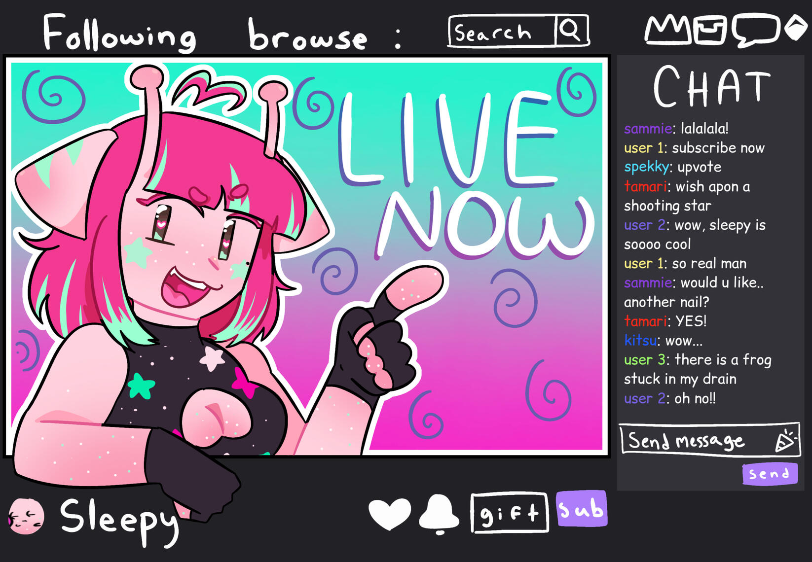This screenshot has height=562, width=812.
Task: Click the Search text field
Action: tap(502, 31)
